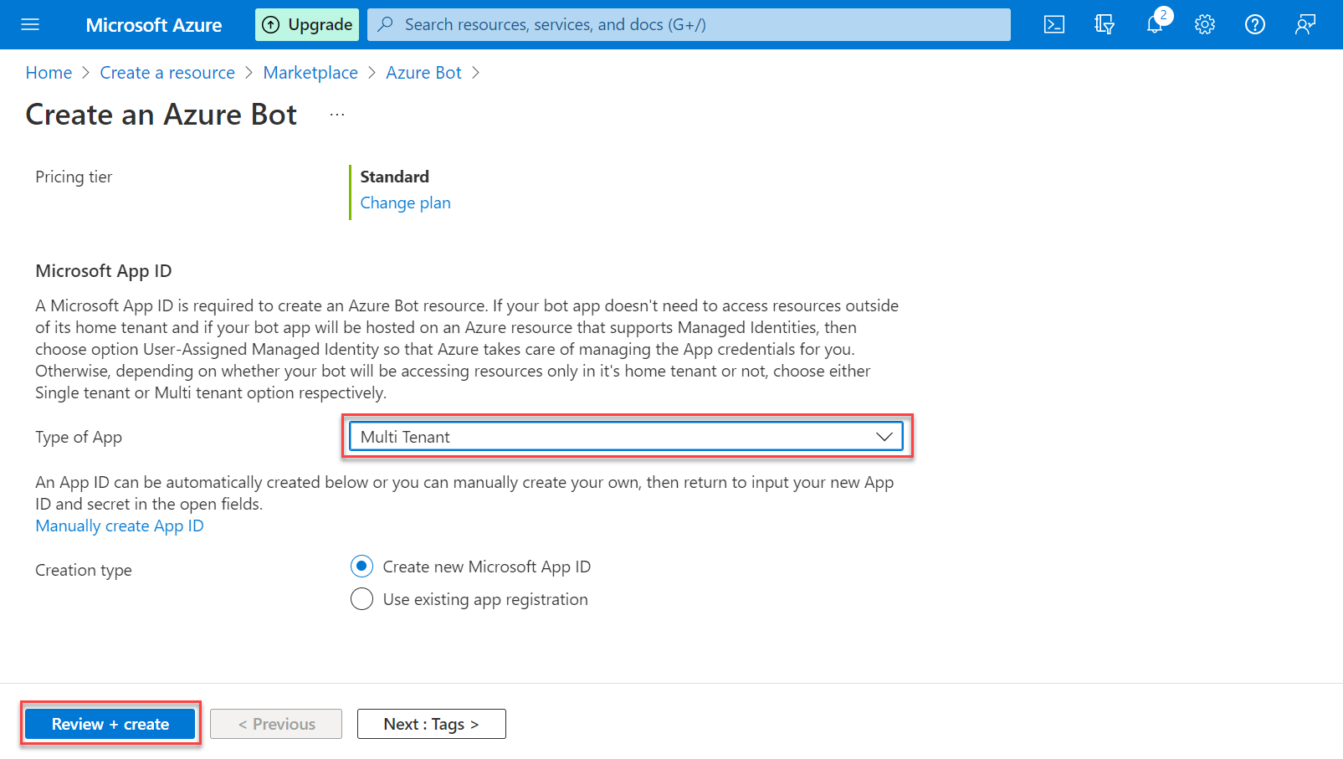The height and width of the screenshot is (759, 1343).
Task: Click the Microsoft App ID heading
Action: [x=104, y=271]
